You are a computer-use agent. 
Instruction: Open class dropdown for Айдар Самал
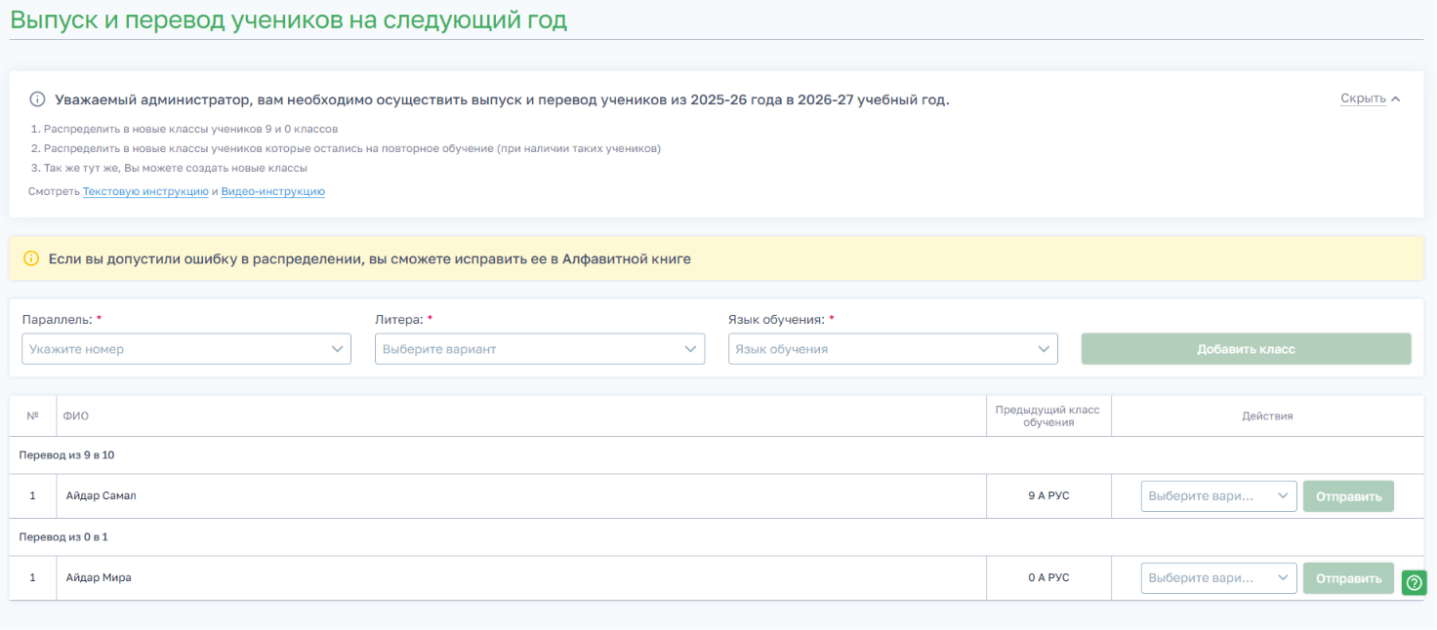pyautogui.click(x=1219, y=496)
